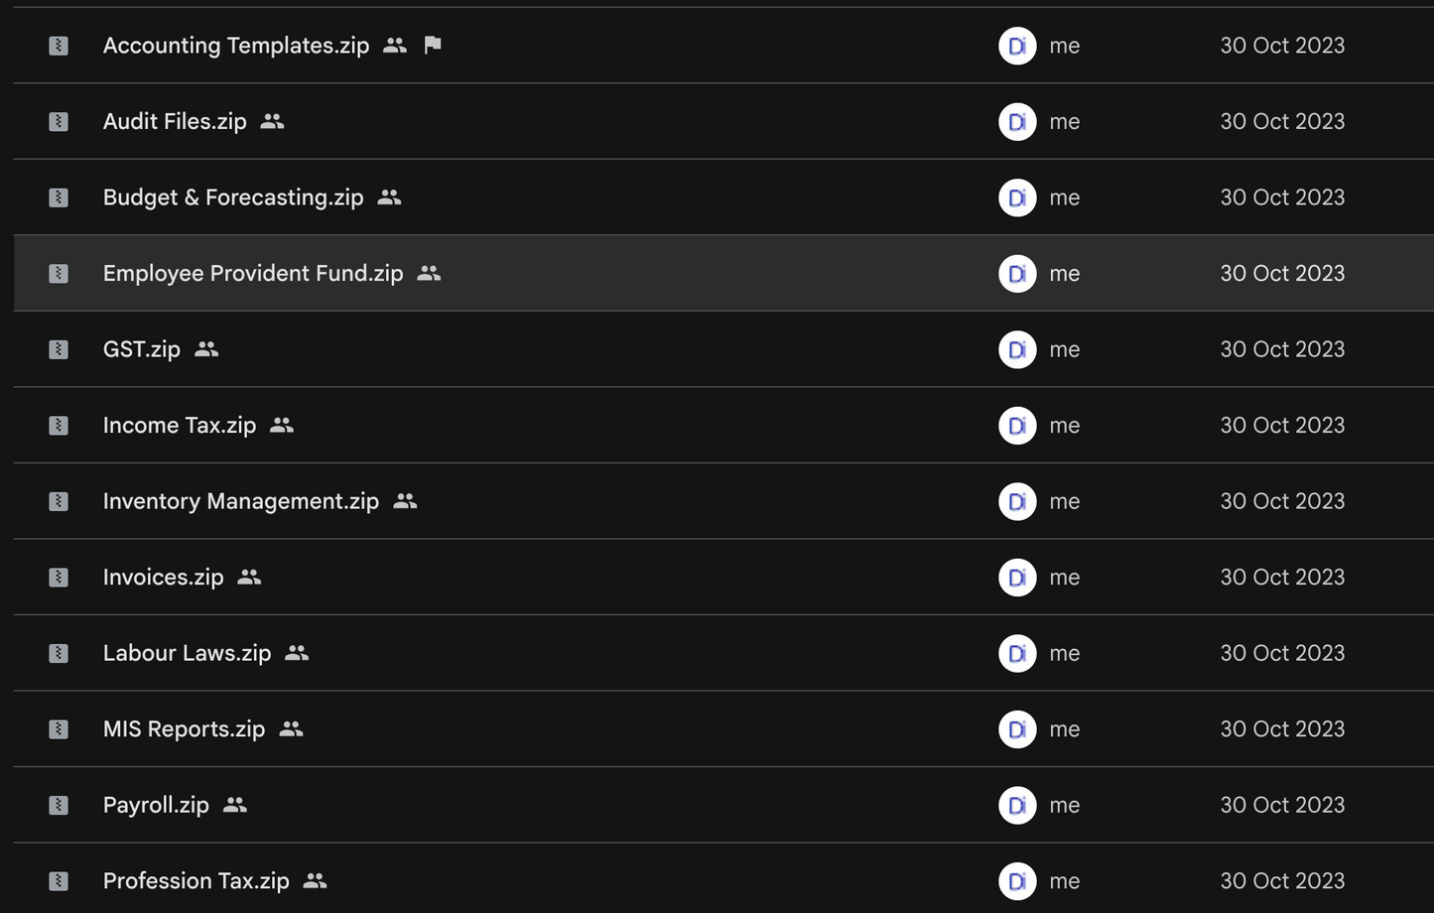
Task: Open Accounting Templates.zip file name
Action: [236, 46]
